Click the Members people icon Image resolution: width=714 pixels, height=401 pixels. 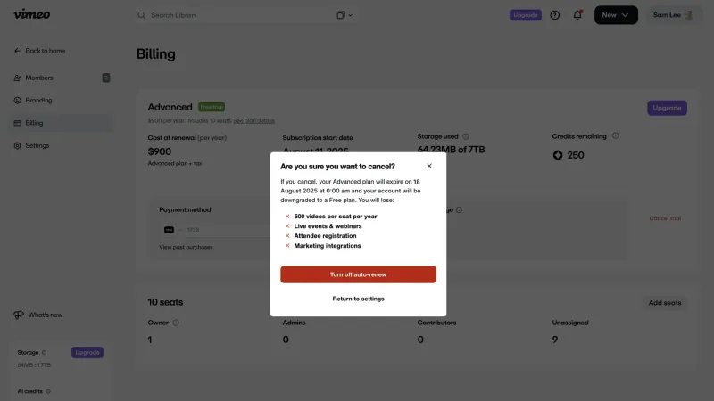click(17, 78)
